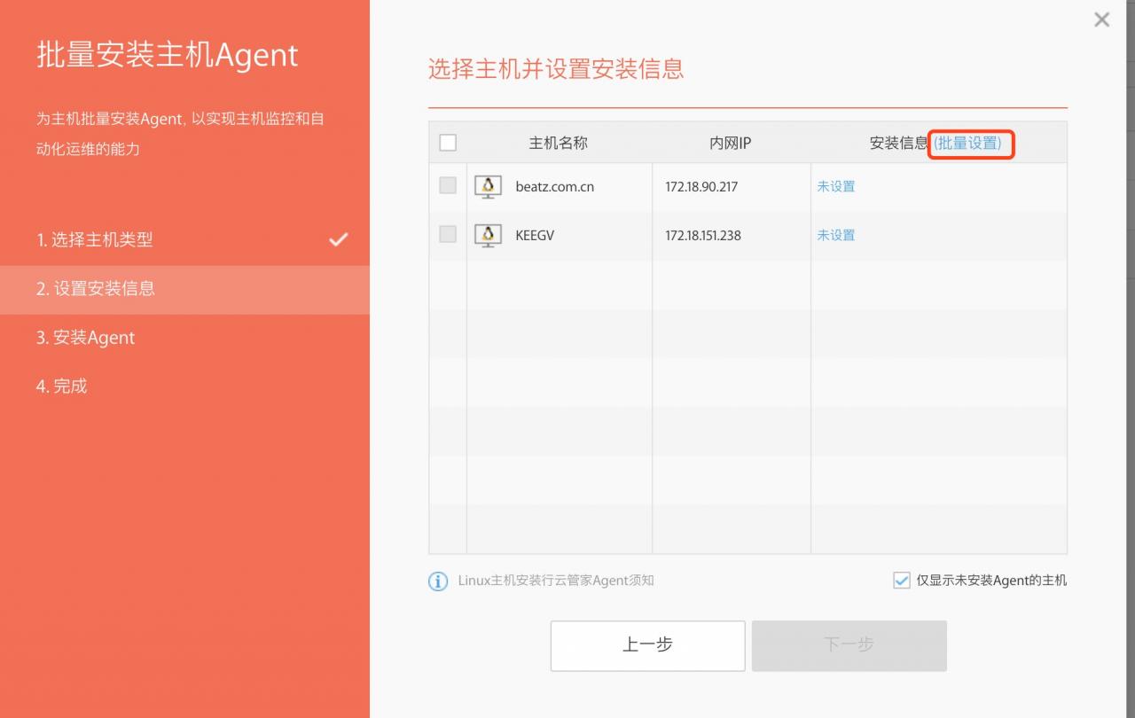Click the checkmark next to 选择主机类型

pyautogui.click(x=338, y=239)
